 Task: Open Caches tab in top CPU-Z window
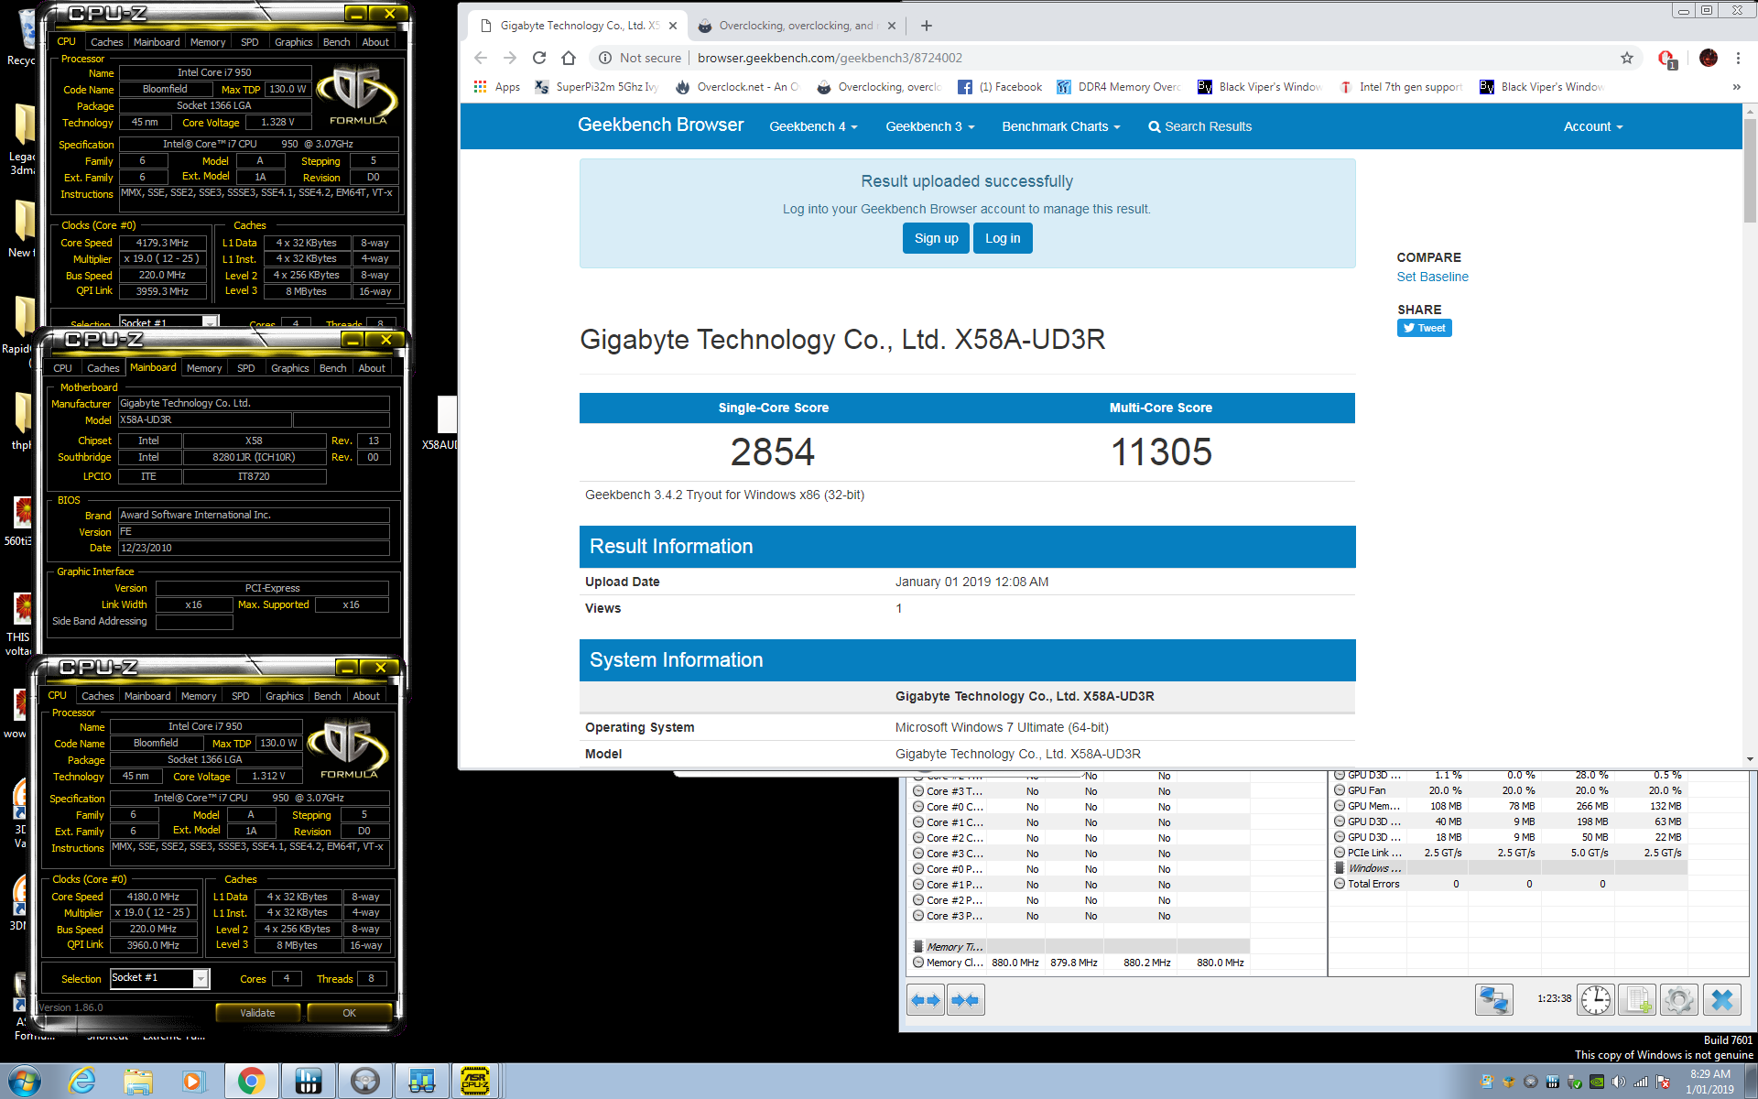[106, 42]
